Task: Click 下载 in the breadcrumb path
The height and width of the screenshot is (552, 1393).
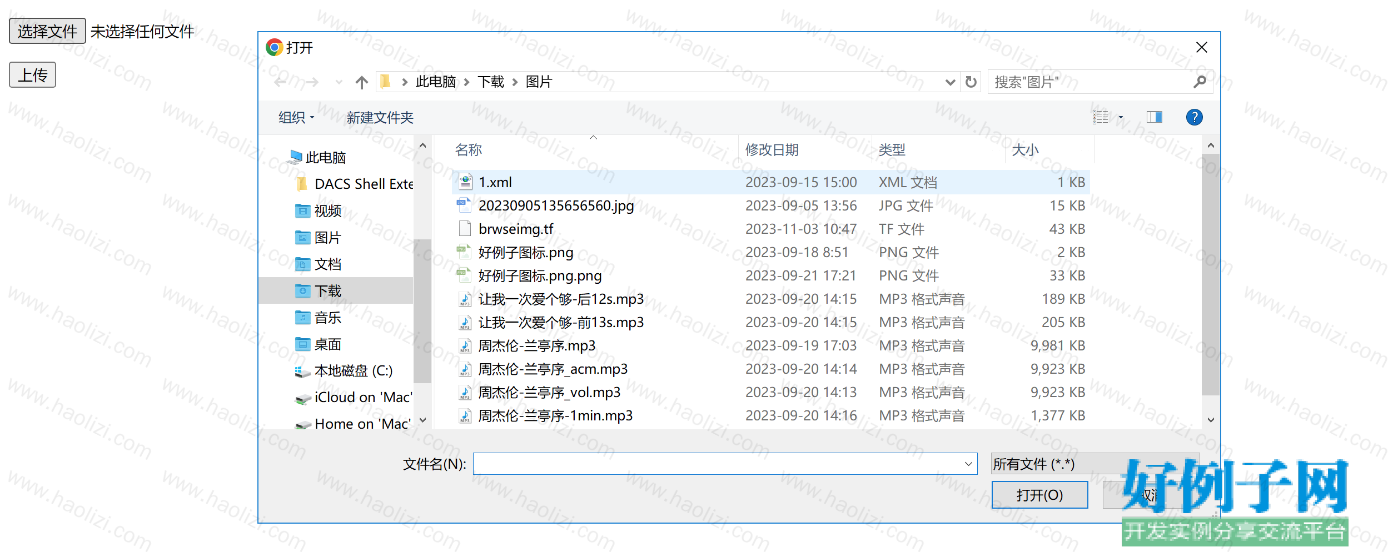Action: [491, 82]
